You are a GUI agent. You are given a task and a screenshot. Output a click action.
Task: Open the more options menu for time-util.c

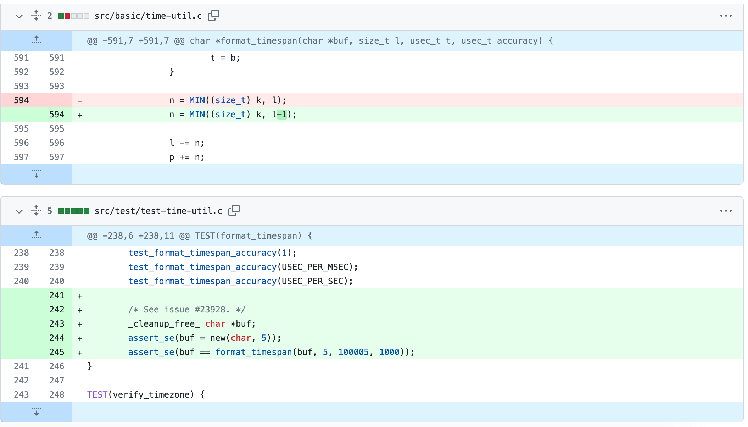(x=726, y=16)
